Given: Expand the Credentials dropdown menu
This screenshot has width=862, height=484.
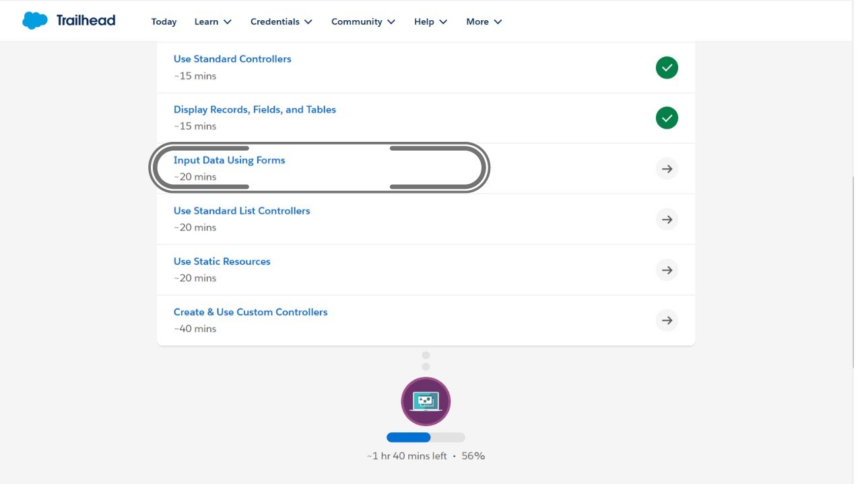Looking at the screenshot, I should point(281,22).
